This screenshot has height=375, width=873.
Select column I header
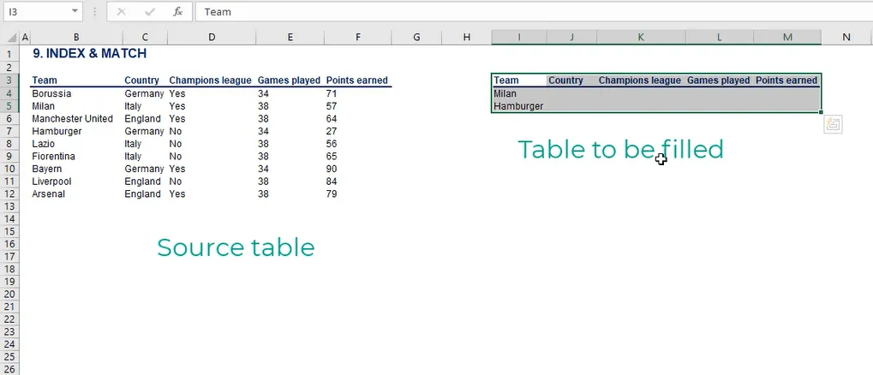click(519, 38)
